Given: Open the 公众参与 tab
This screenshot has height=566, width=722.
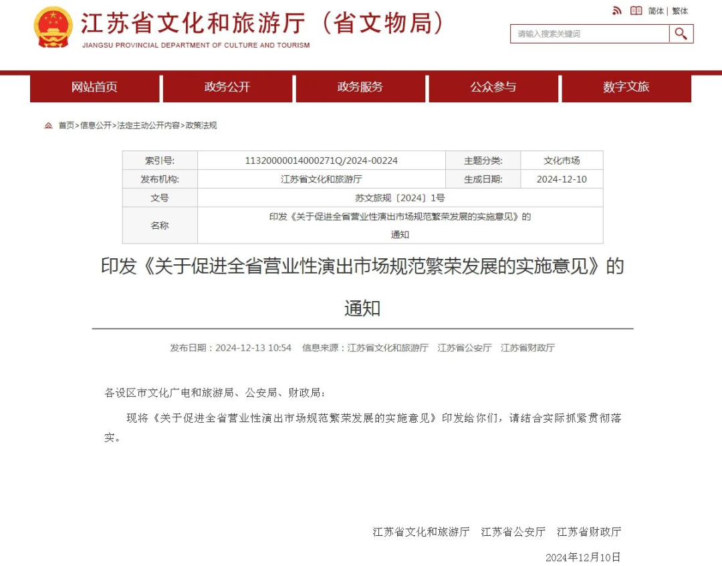Looking at the screenshot, I should [x=492, y=88].
